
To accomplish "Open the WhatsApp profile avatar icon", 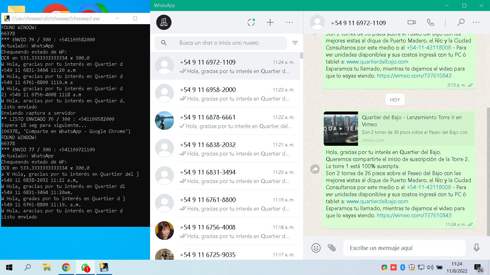I will tap(164, 22).
